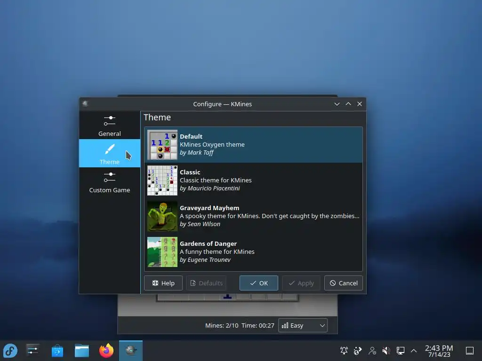Cancel the Configure dialog
The width and height of the screenshot is (482, 361).
[x=344, y=283]
